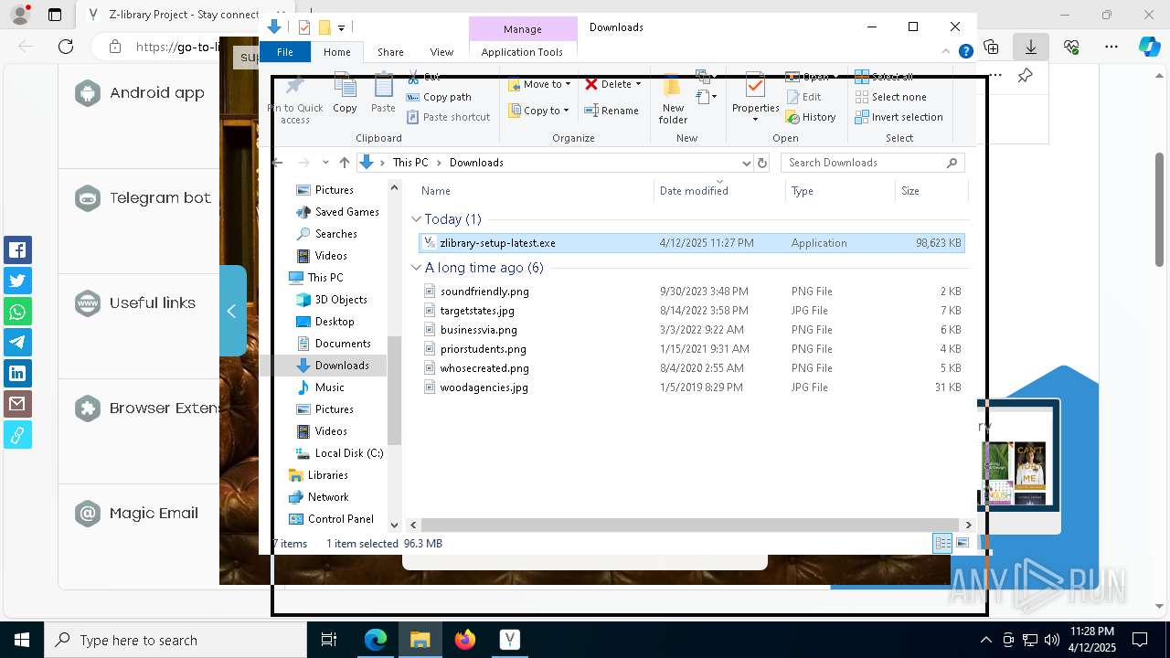The image size is (1170, 658).
Task: Click the horizontal scrollbar in file list
Action: (691, 525)
